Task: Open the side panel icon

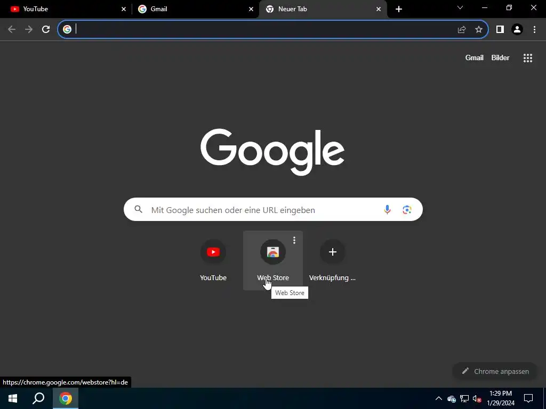Action: 500,30
